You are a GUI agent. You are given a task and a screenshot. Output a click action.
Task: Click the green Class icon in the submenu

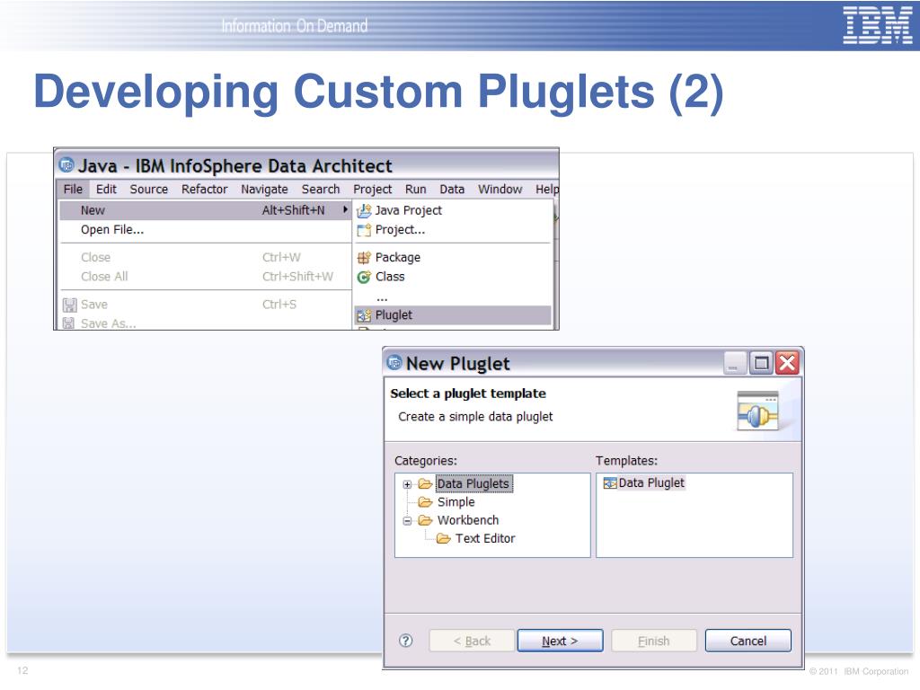click(364, 277)
